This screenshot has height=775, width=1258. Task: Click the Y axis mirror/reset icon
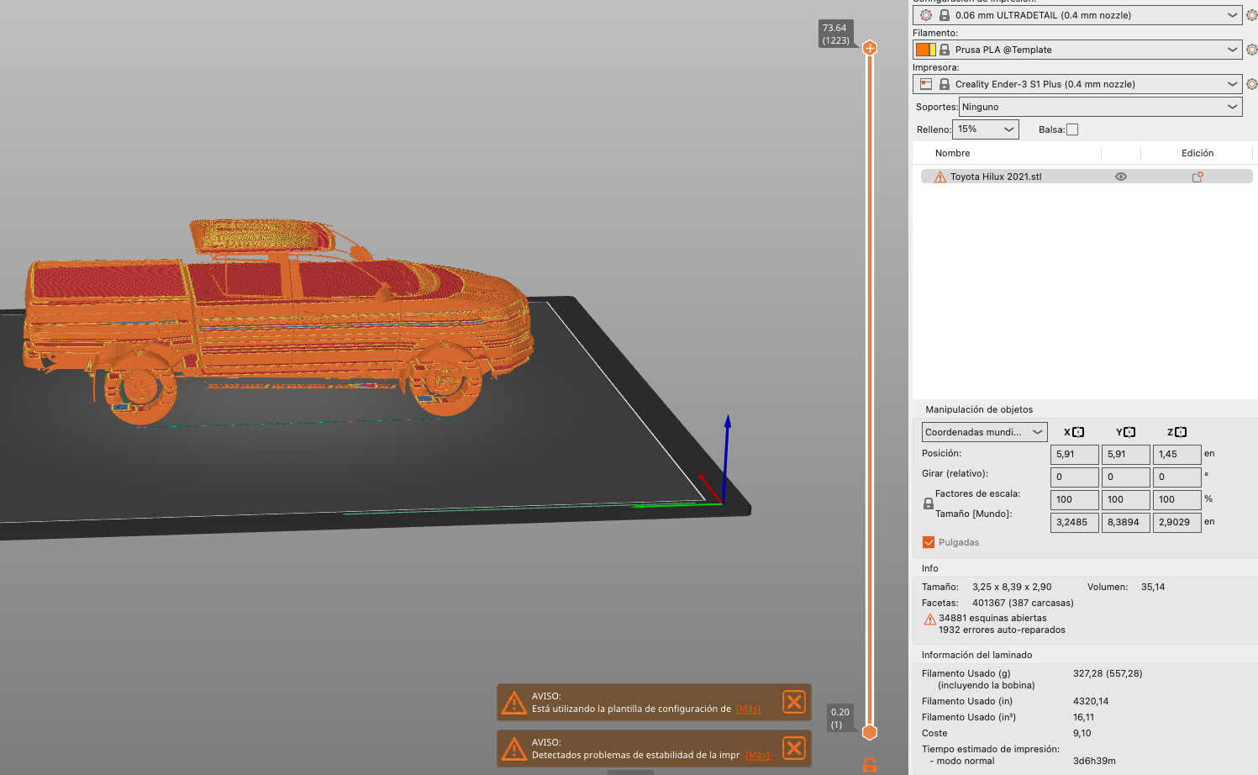click(1129, 432)
